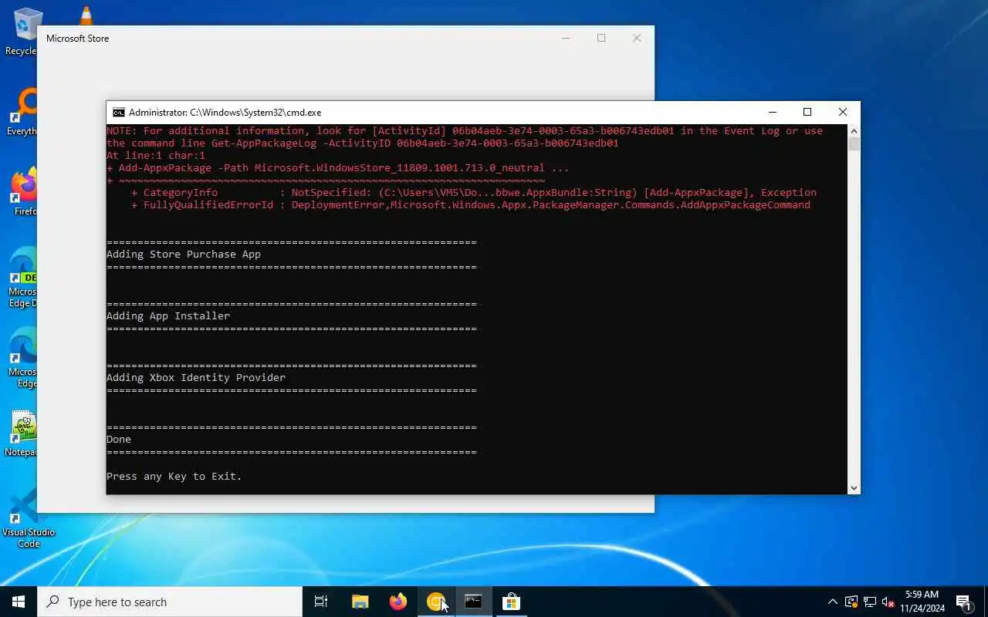Maximize the Microsoft Store window

click(601, 38)
